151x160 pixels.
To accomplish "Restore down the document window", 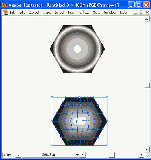I will [141, 12].
